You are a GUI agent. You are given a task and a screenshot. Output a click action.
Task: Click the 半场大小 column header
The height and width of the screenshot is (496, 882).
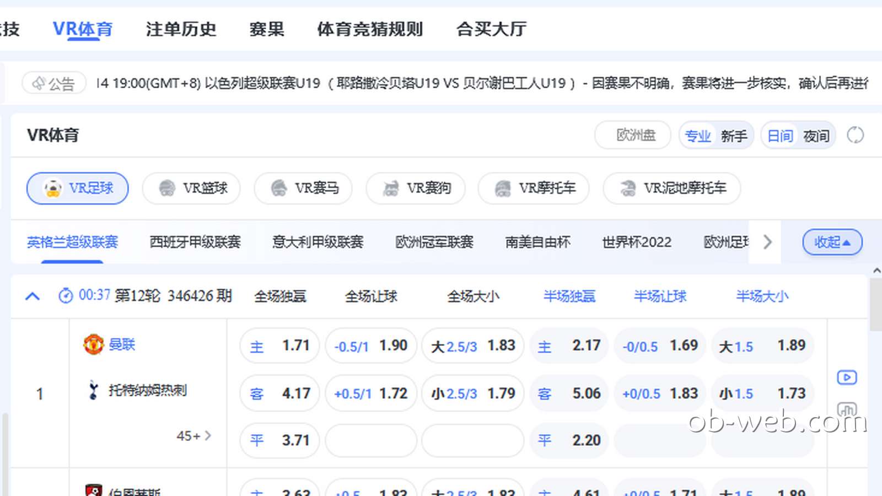coord(762,296)
